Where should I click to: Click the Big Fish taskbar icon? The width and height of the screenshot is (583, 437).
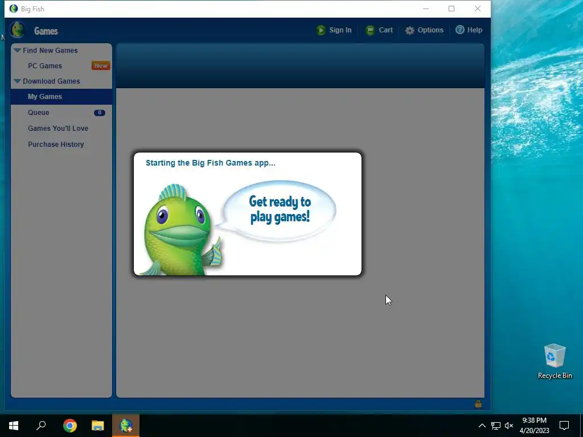point(126,426)
